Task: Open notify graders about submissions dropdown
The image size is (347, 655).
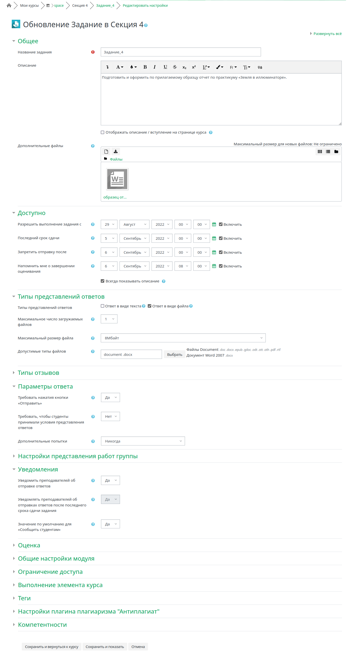Action: pos(110,480)
